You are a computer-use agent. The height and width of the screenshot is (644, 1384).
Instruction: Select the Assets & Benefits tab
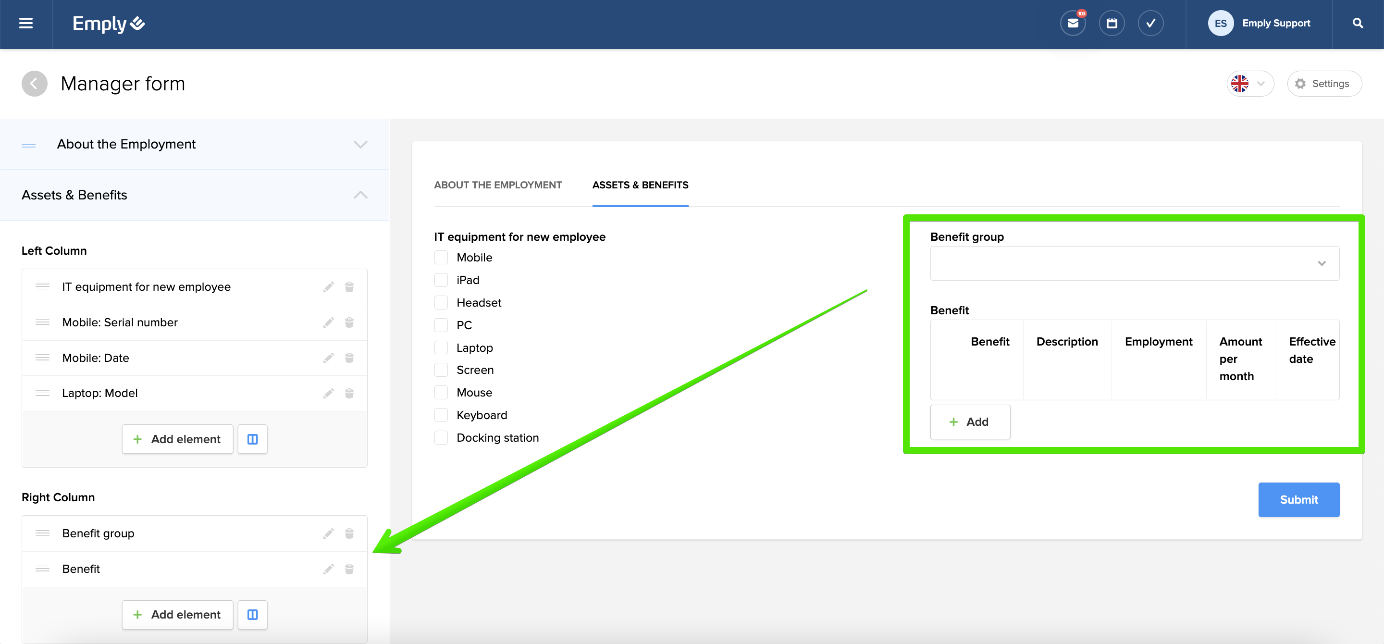pyautogui.click(x=640, y=185)
